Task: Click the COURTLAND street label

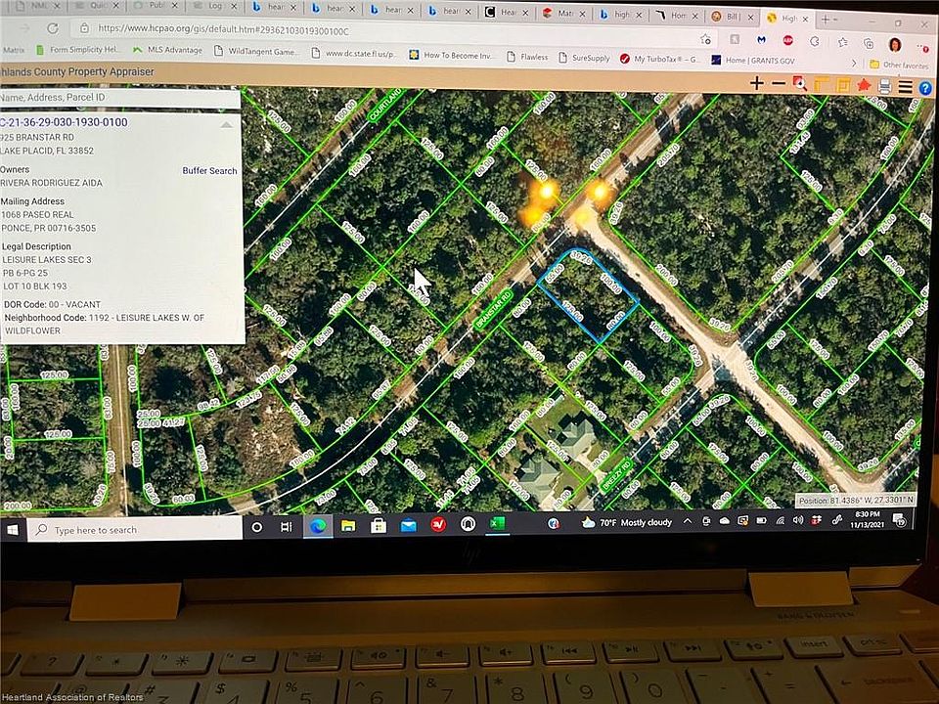Action: (x=385, y=105)
